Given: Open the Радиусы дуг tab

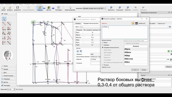Looking at the screenshot, I should pos(161,23).
